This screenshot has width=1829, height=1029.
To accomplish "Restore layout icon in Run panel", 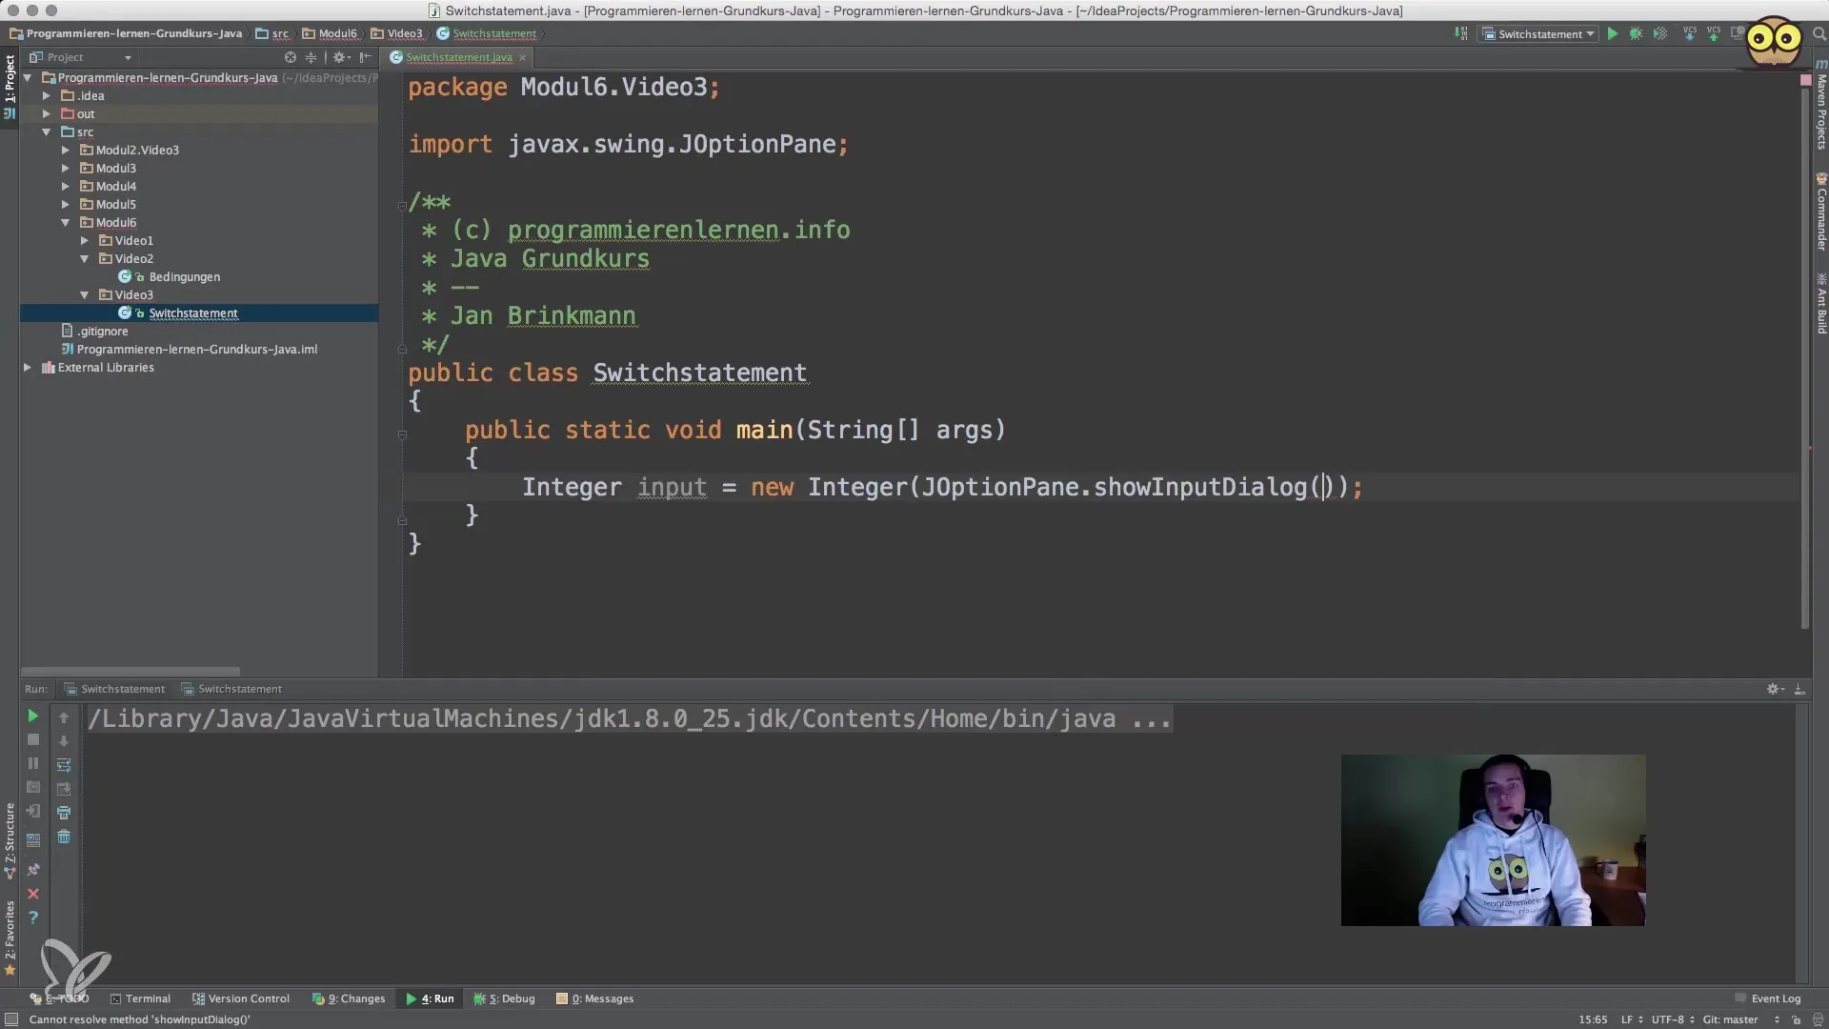I will click(32, 839).
